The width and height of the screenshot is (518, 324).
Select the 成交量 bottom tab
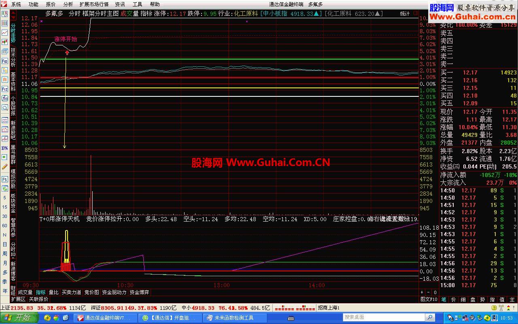pos(25,292)
